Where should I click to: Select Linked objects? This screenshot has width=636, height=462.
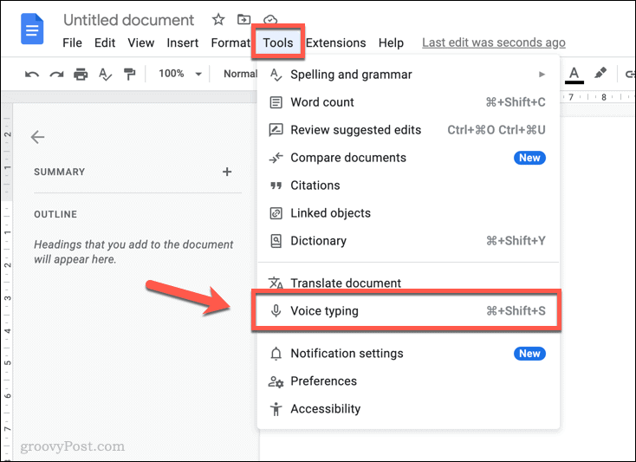click(x=408, y=213)
